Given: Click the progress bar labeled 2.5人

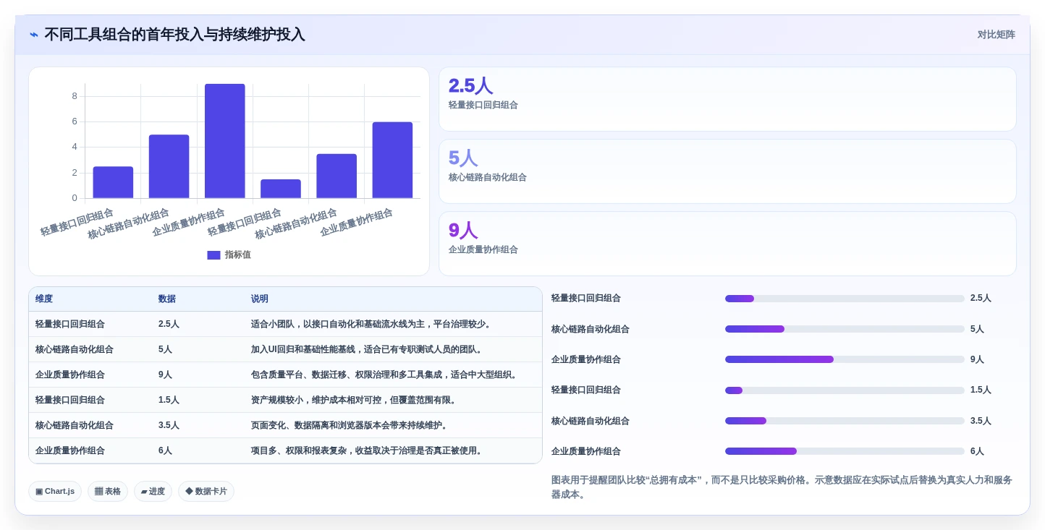Looking at the screenshot, I should [x=845, y=299].
